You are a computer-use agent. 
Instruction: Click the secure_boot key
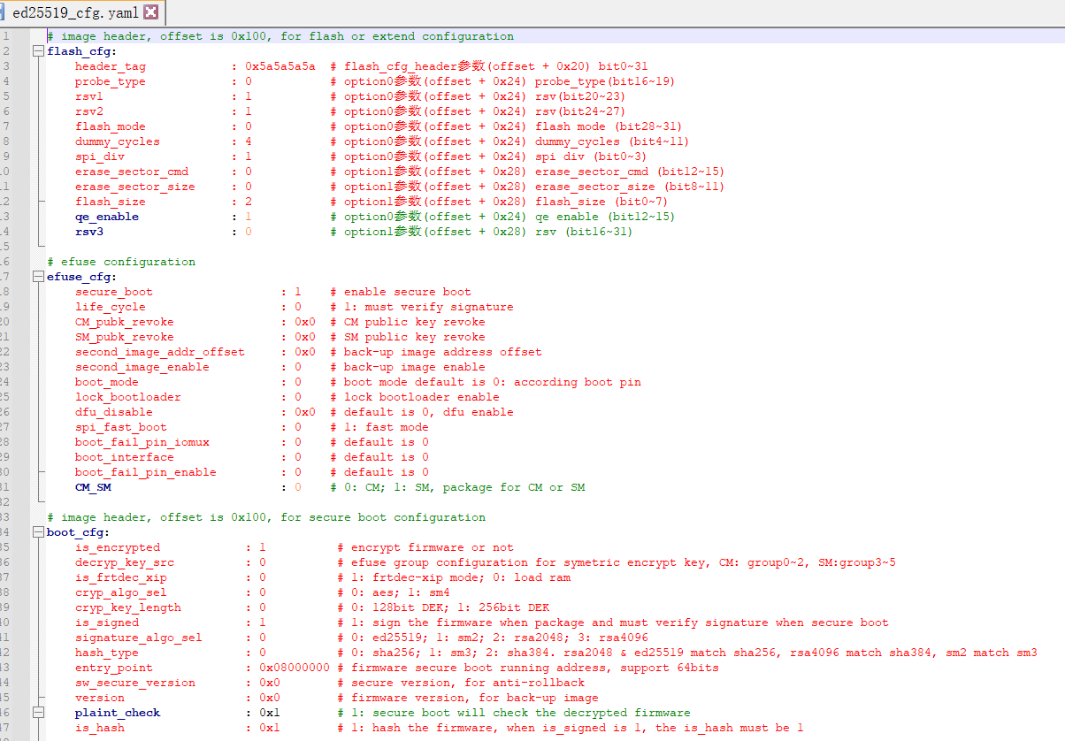click(114, 292)
